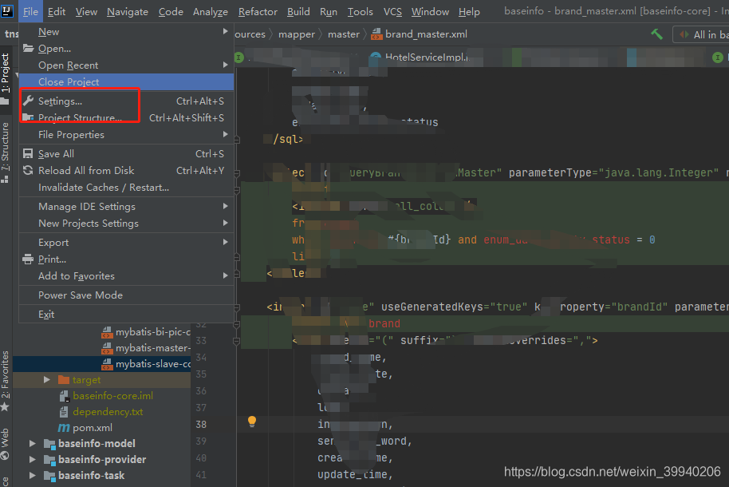Expand the New submenu
The height and width of the screenshot is (487, 729).
coord(126,32)
